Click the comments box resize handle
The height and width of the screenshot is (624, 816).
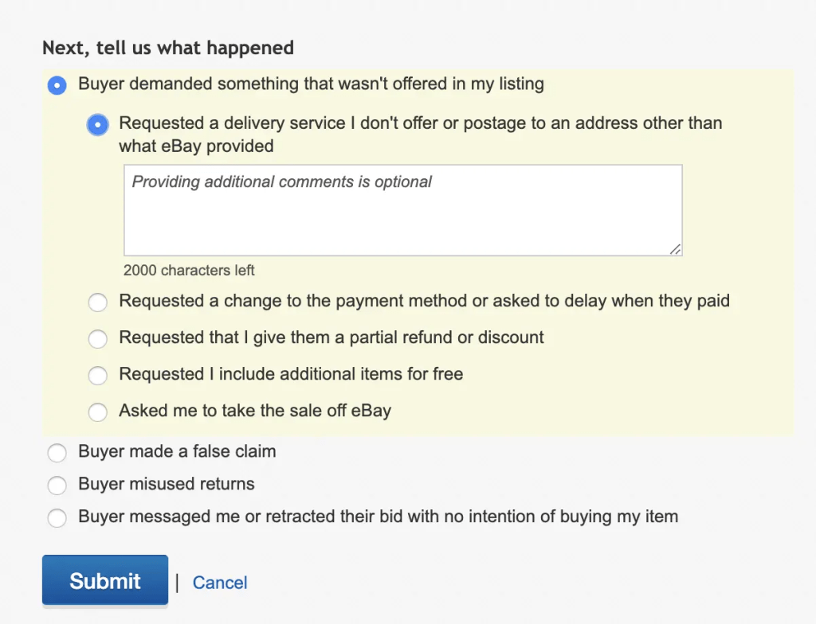(675, 249)
